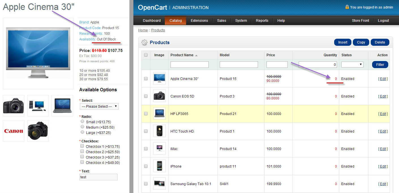Open the Sales menu
The image size is (399, 193).
click(x=222, y=21)
